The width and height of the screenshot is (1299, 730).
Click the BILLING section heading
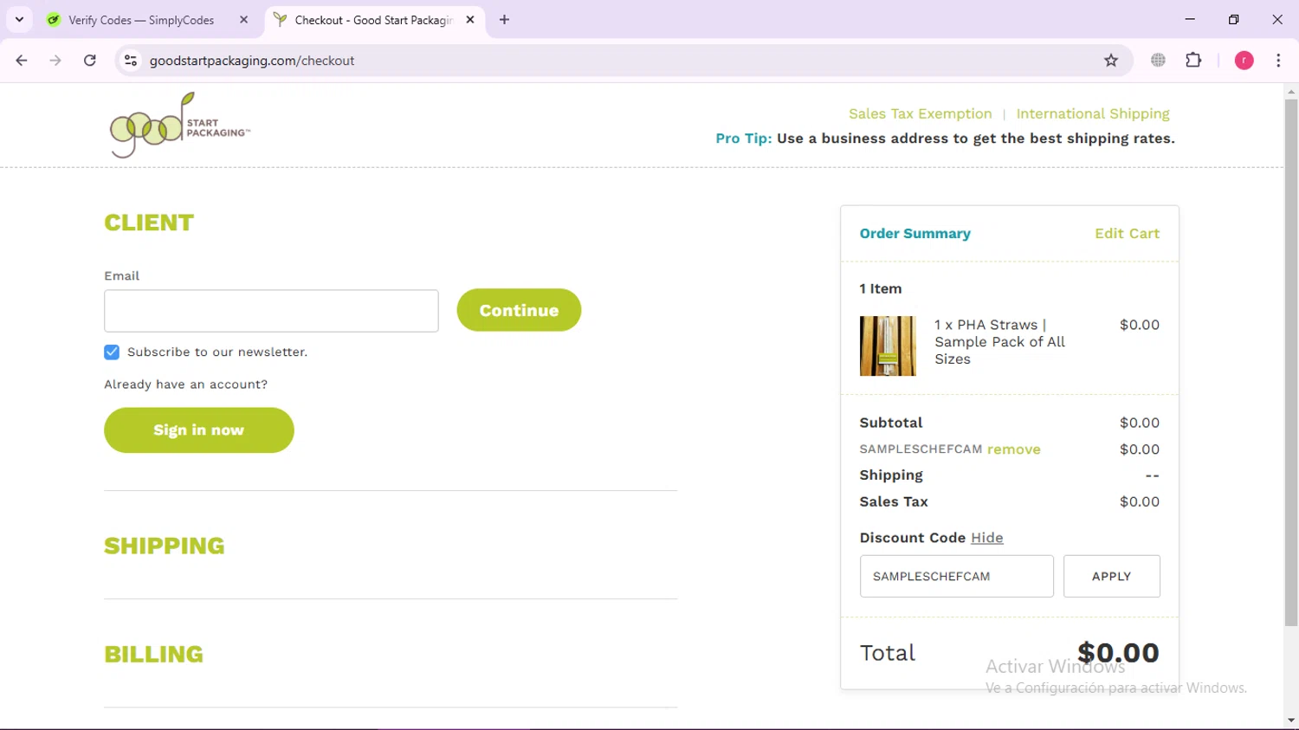154,654
